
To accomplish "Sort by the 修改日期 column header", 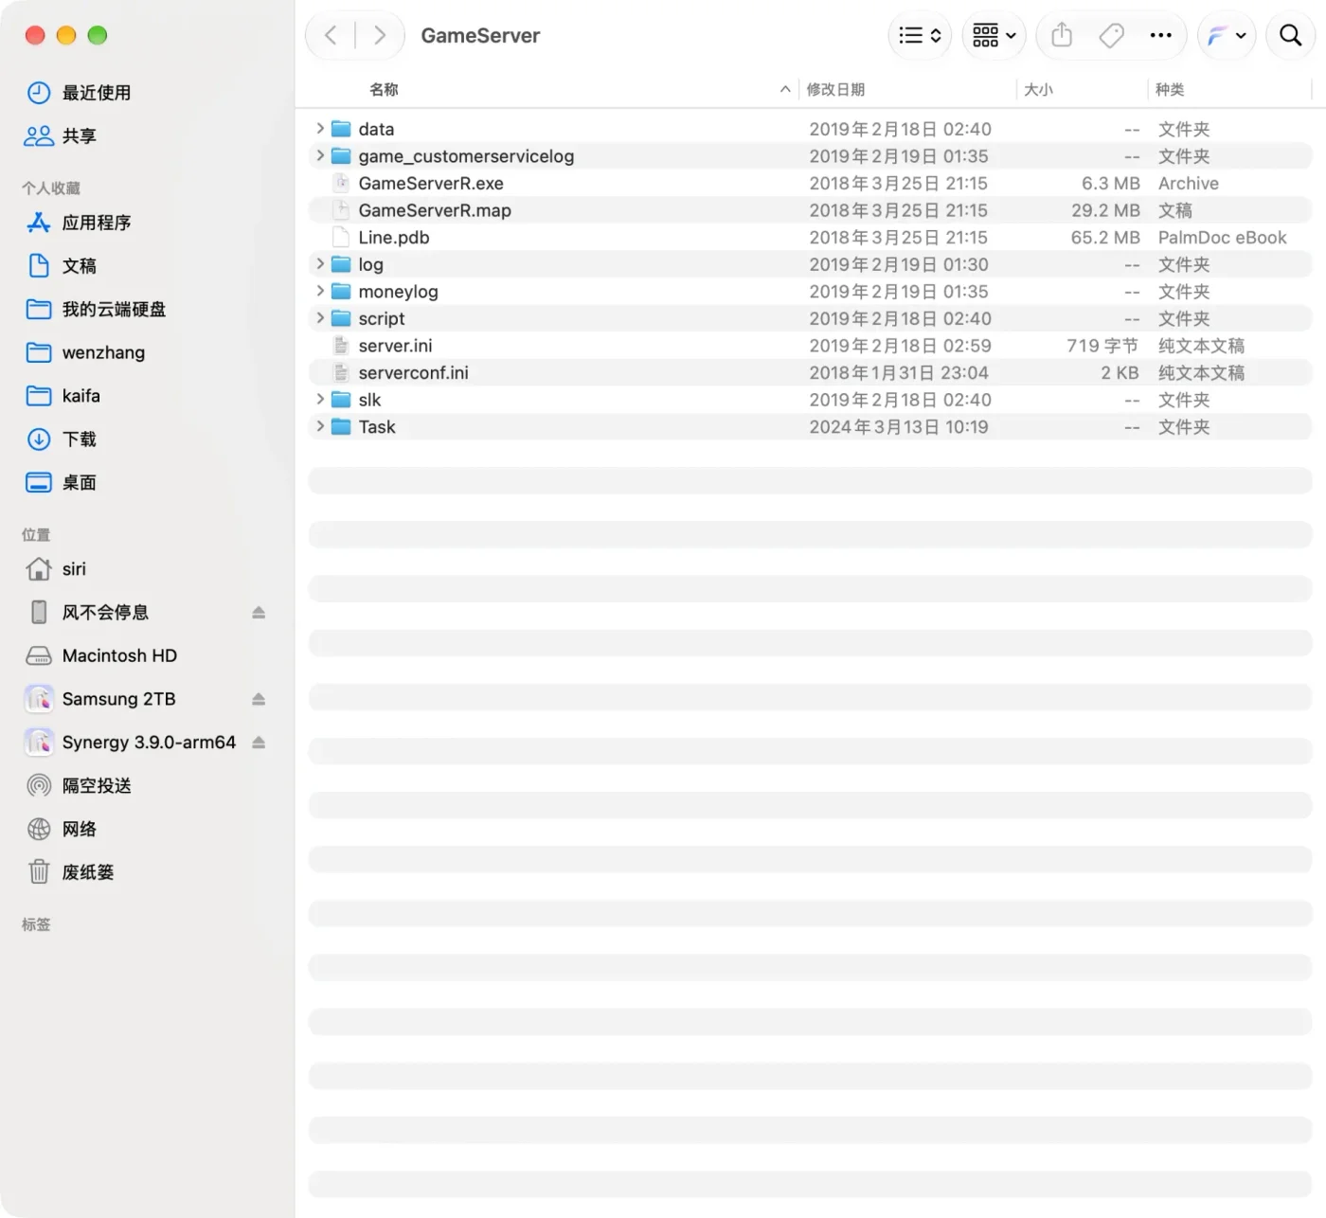I will click(835, 90).
